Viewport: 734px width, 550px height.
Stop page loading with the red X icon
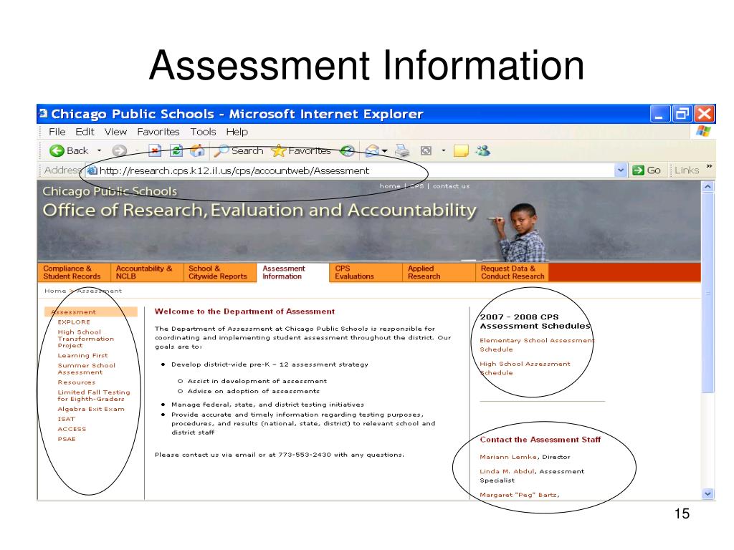155,150
